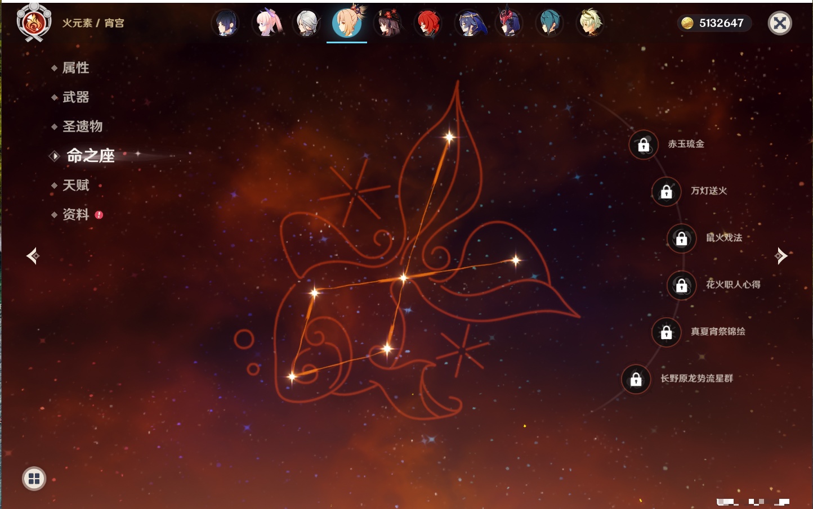
Task: Open the 万灯送火 constellation entry
Action: click(x=708, y=191)
